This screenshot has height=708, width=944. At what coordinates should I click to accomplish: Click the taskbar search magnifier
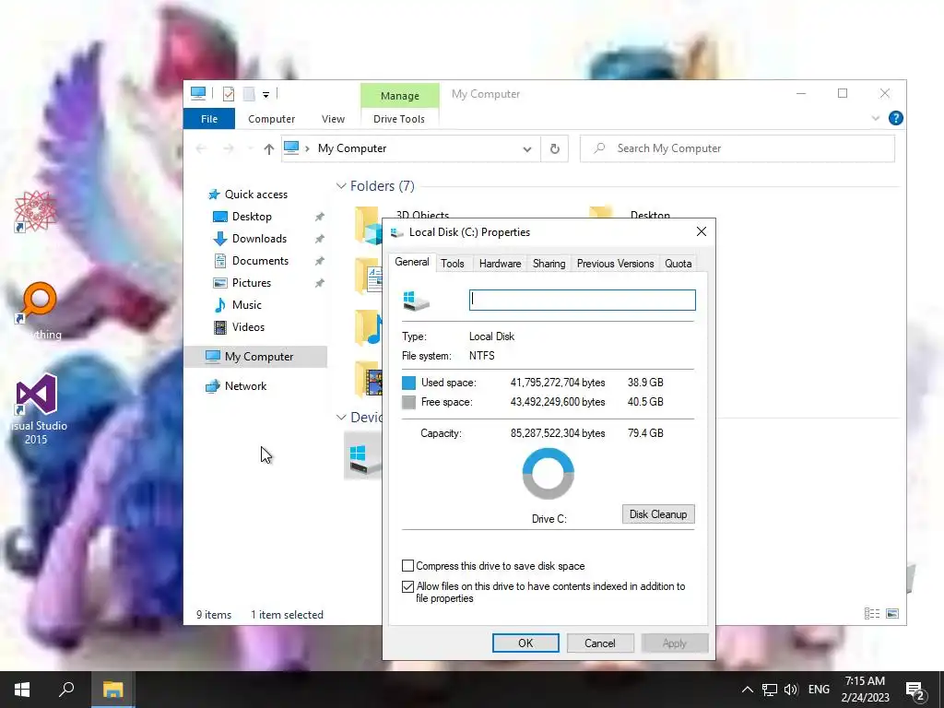point(66,690)
